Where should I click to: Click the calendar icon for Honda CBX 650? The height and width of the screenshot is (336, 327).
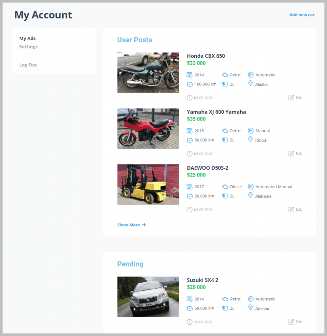[189, 75]
